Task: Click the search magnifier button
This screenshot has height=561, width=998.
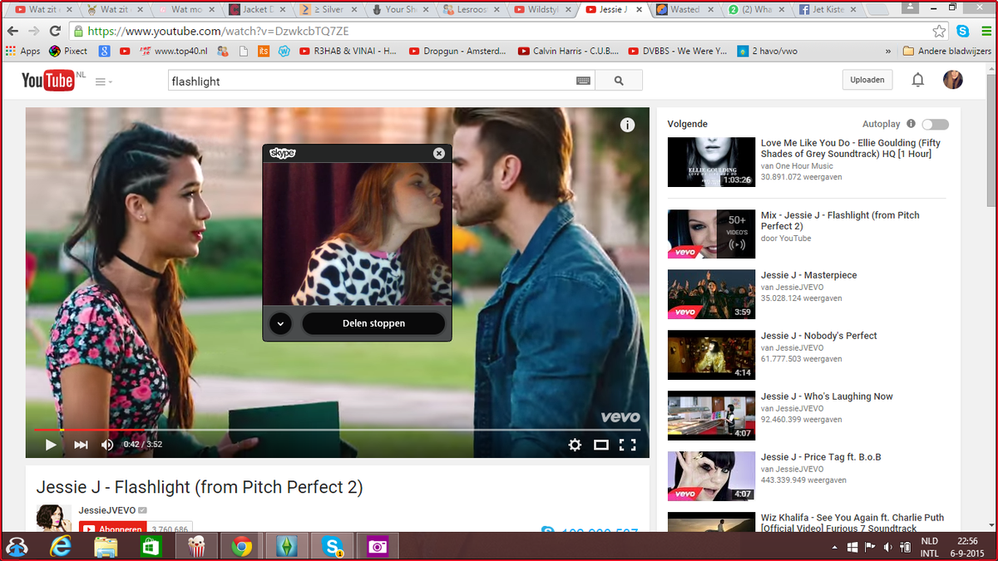Action: coord(619,81)
